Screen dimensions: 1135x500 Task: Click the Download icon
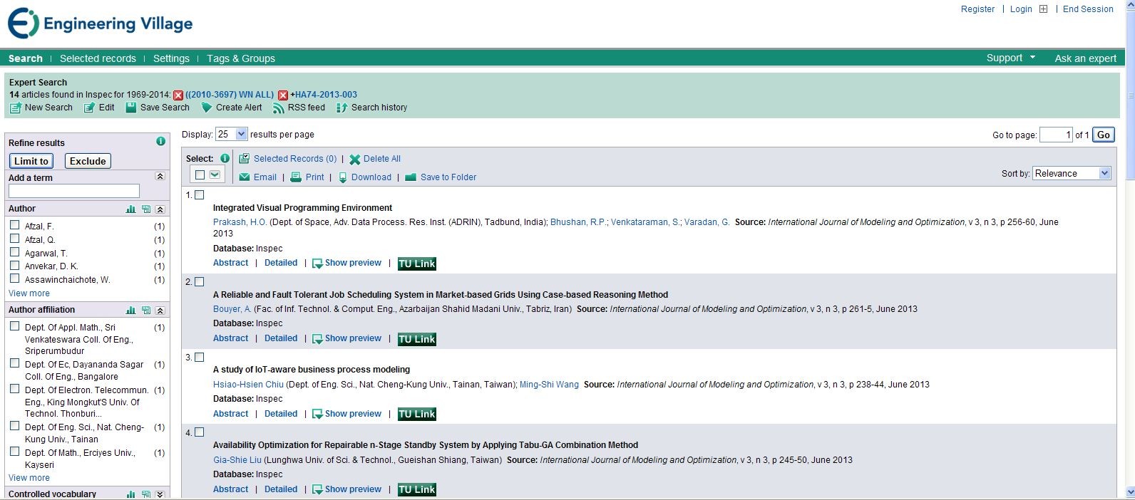point(343,177)
